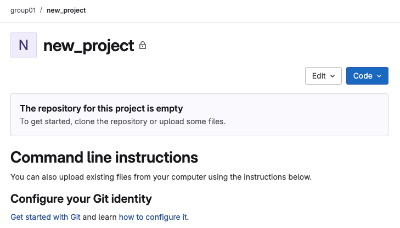
Task: Click the private project lock icon
Action: 143,46
